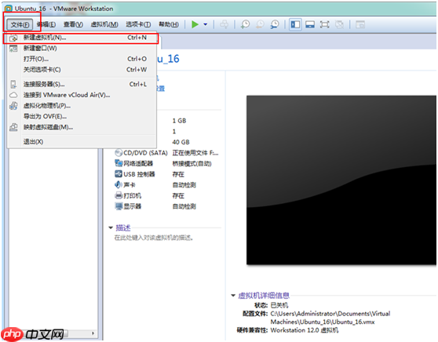Open the 选项卡(T) menu
438x342 pixels.
point(138,25)
